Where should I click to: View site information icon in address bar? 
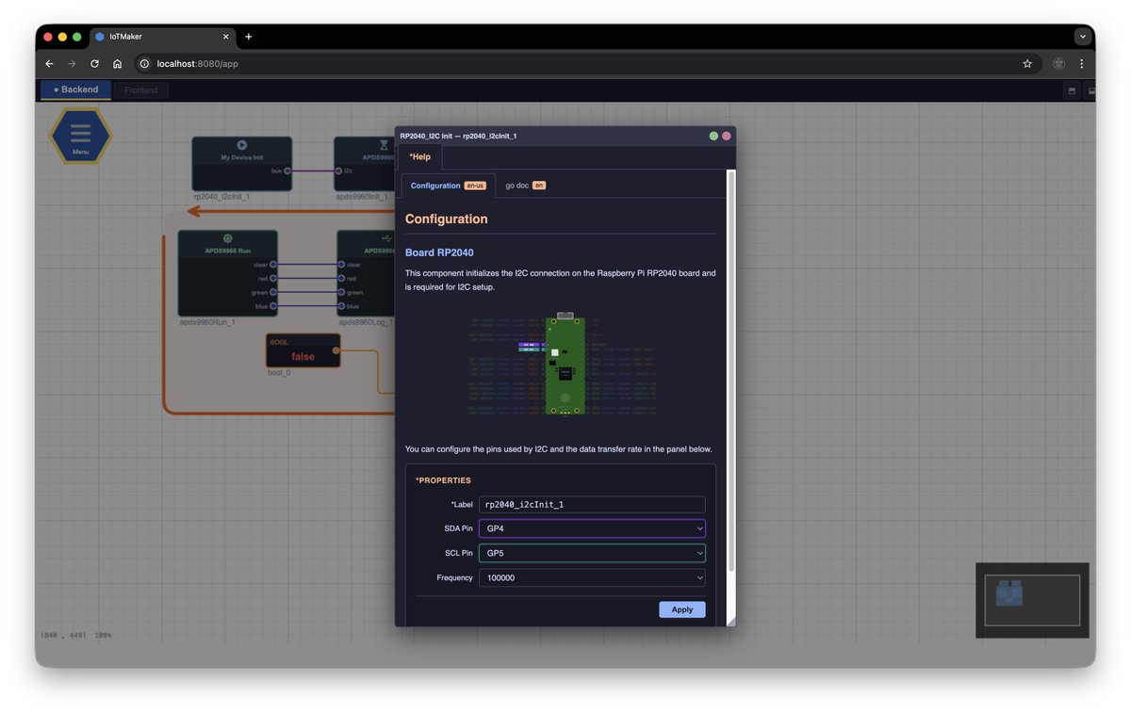pos(144,64)
